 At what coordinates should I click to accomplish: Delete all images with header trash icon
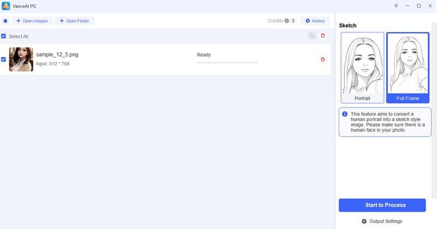point(323,35)
